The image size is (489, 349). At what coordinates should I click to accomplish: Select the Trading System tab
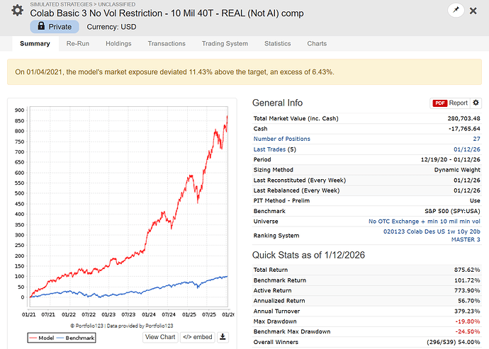(x=225, y=44)
